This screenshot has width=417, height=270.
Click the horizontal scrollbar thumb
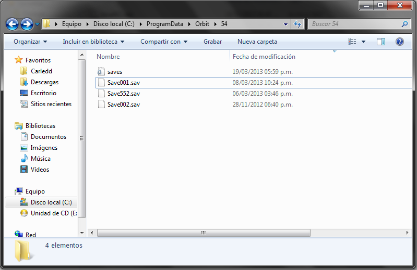(204, 233)
